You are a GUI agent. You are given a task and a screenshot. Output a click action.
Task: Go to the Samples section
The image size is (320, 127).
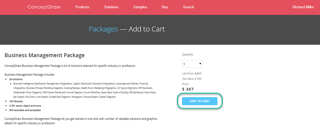coord(140,7)
